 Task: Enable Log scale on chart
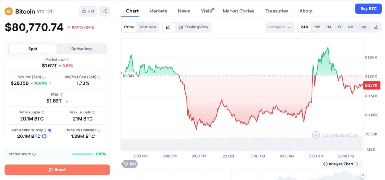(x=363, y=27)
